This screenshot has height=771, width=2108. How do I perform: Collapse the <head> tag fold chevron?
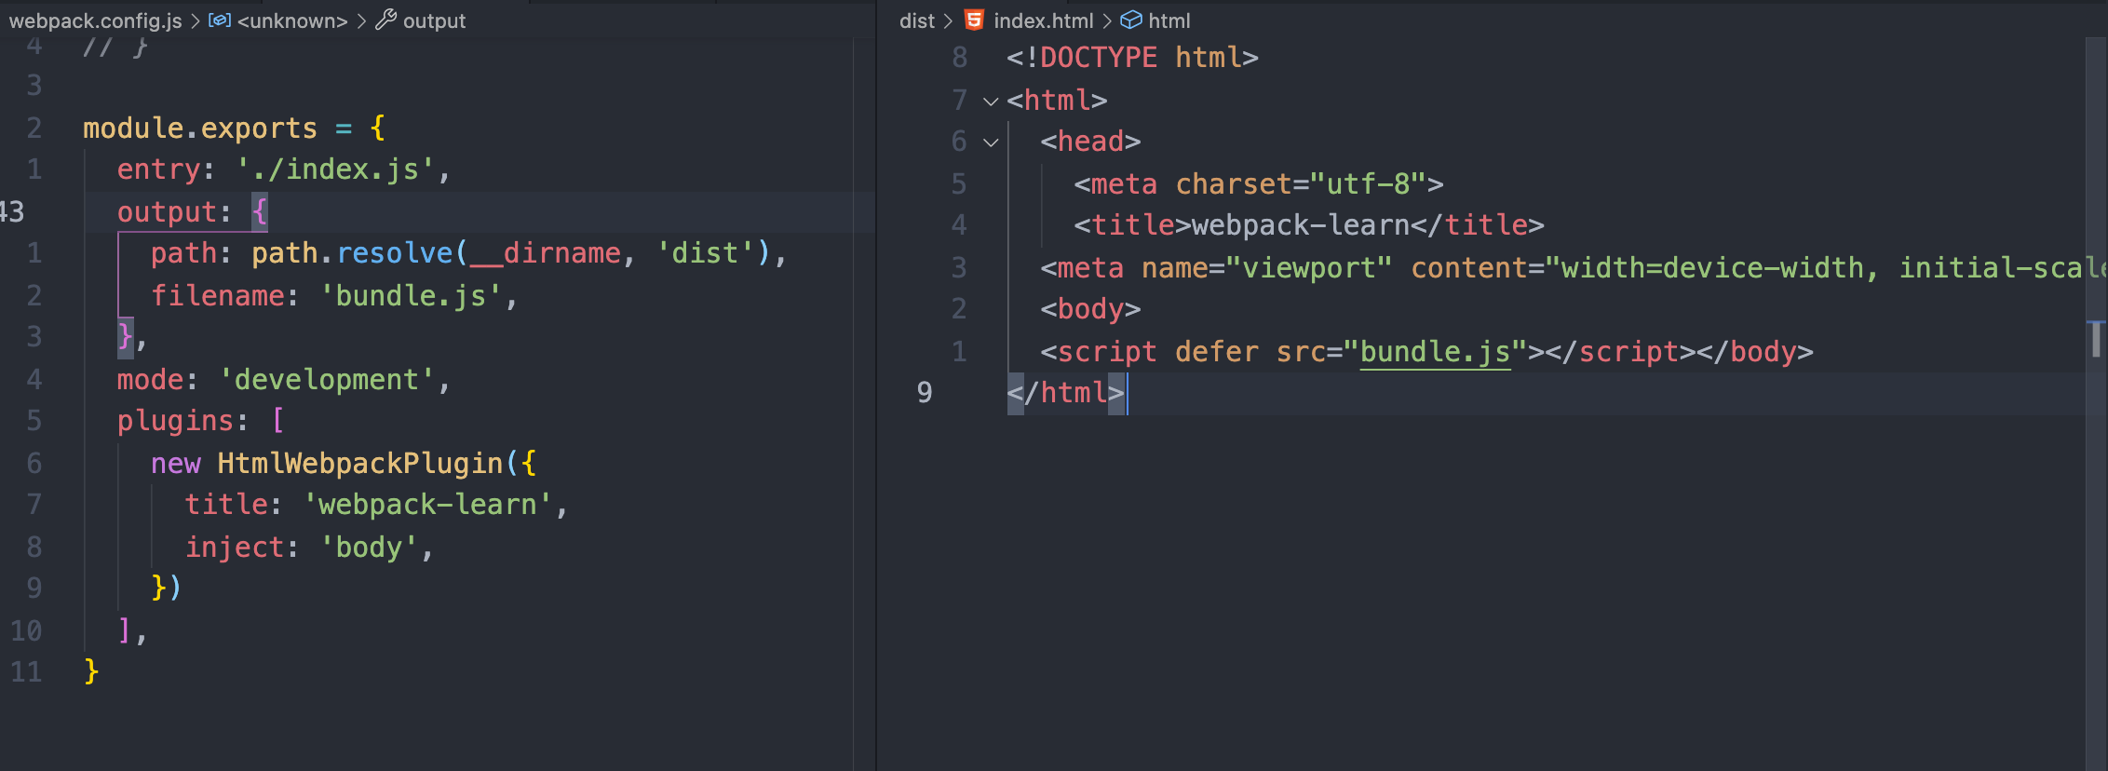(991, 142)
